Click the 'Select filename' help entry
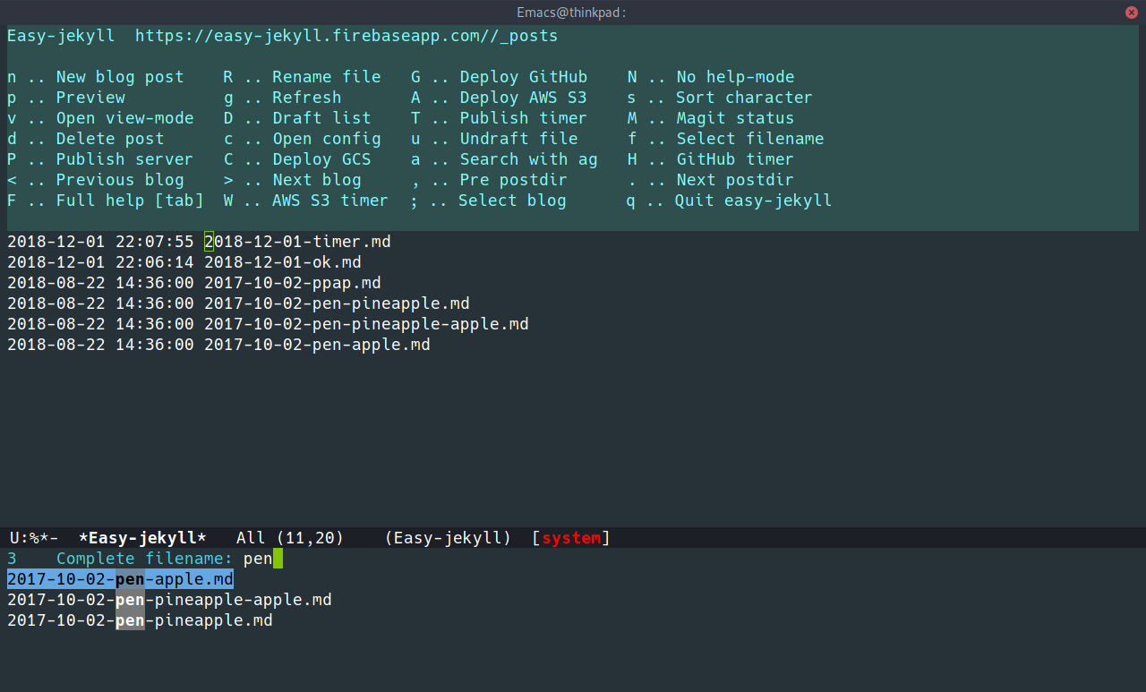This screenshot has height=692, width=1146. click(726, 139)
